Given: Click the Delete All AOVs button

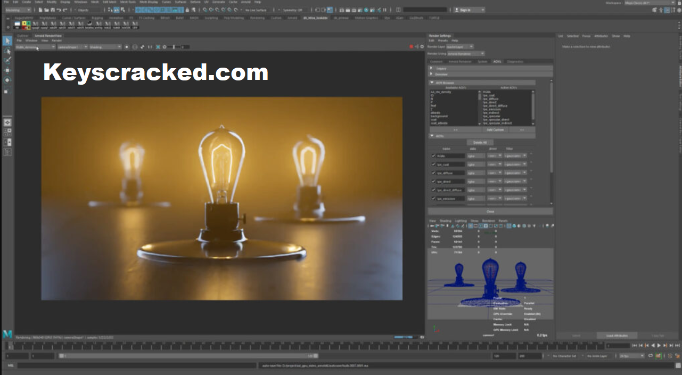Looking at the screenshot, I should click(x=480, y=142).
